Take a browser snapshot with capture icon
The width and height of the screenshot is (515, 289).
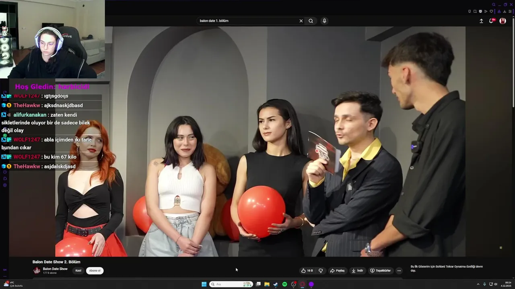[x=475, y=11]
